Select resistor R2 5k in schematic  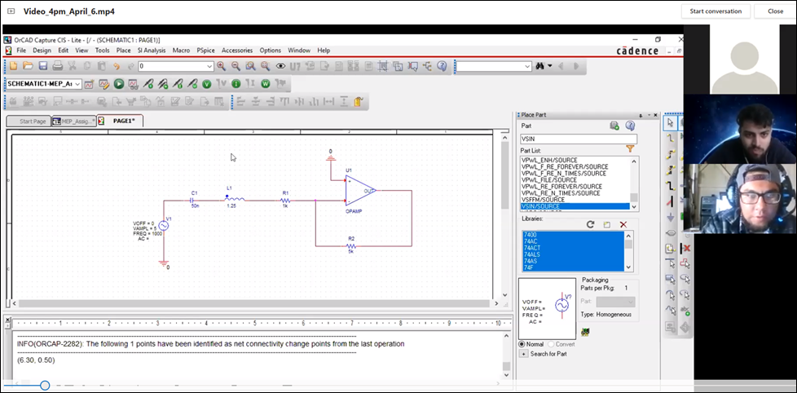(x=351, y=245)
